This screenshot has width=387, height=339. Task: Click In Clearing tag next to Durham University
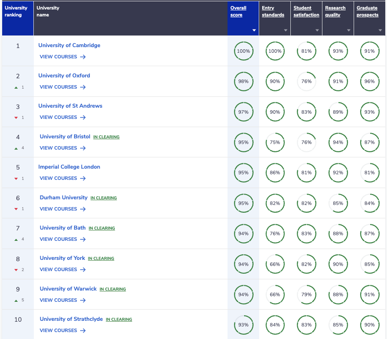click(104, 198)
